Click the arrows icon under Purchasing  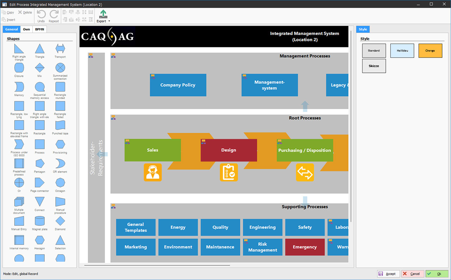pos(305,172)
